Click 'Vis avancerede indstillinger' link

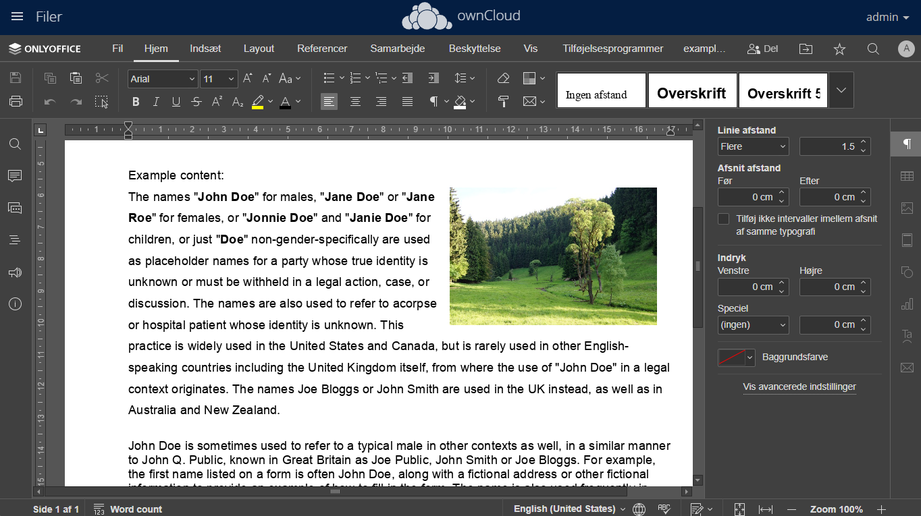pos(799,387)
